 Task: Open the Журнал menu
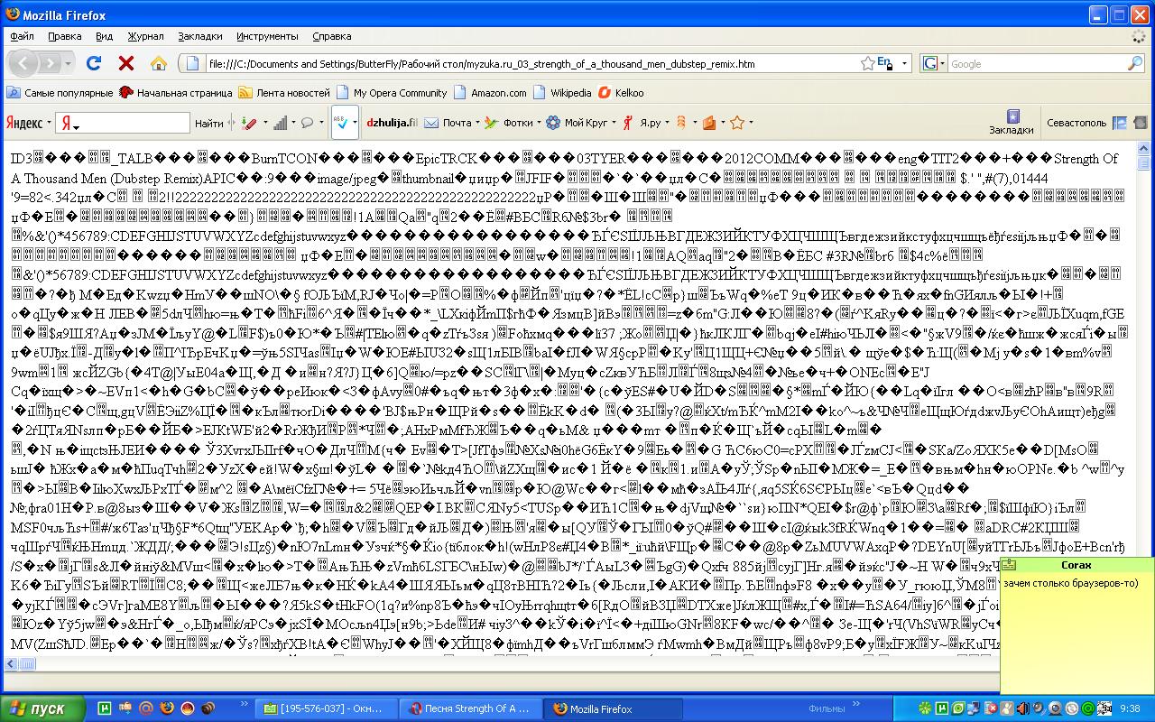tap(145, 36)
